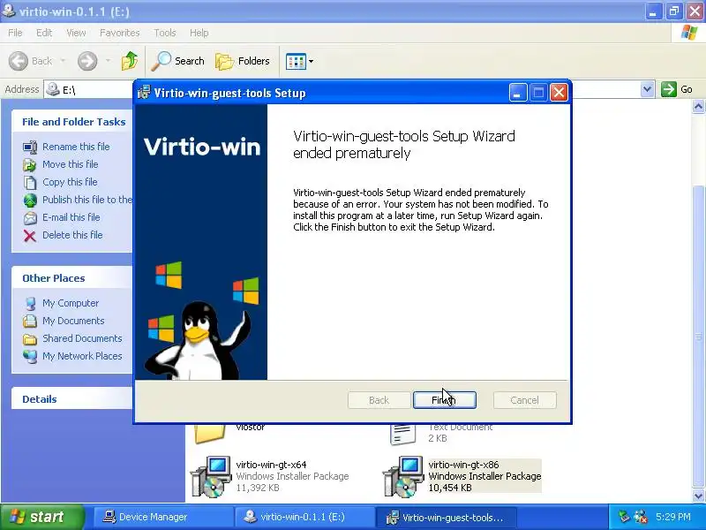This screenshot has width=706, height=530.
Task: Open My Computer under Other Places
Action: pyautogui.click(x=71, y=303)
